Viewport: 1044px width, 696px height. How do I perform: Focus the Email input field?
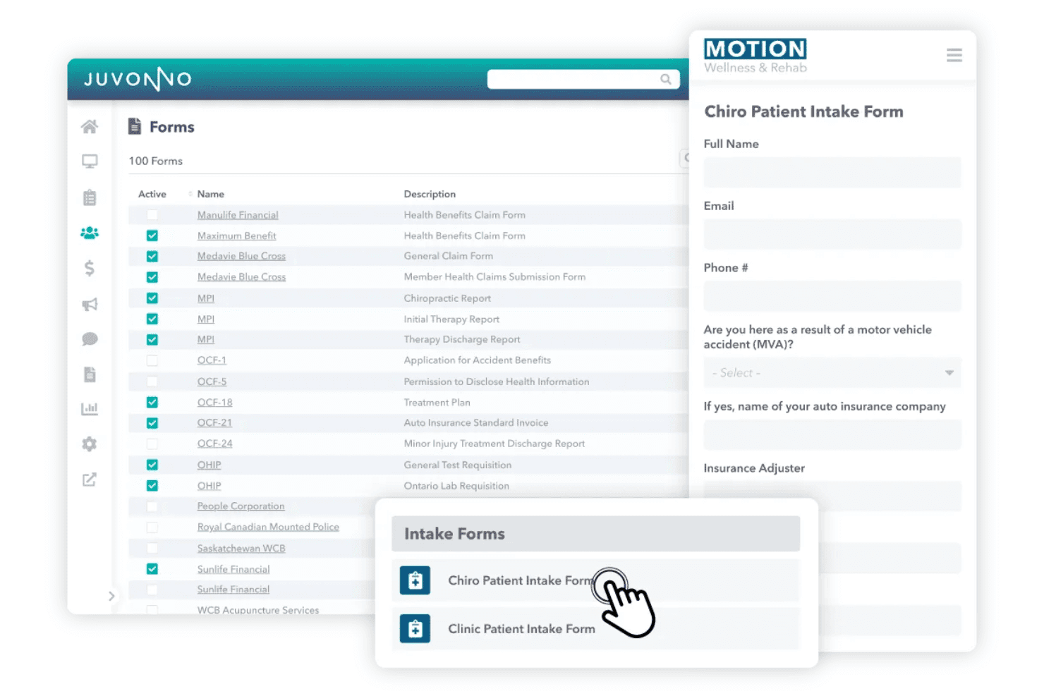coord(832,234)
